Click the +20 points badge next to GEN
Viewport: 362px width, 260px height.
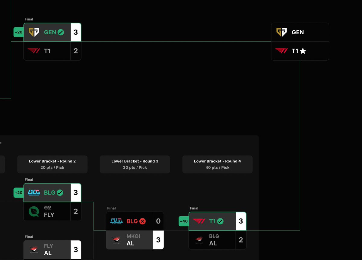coord(18,32)
